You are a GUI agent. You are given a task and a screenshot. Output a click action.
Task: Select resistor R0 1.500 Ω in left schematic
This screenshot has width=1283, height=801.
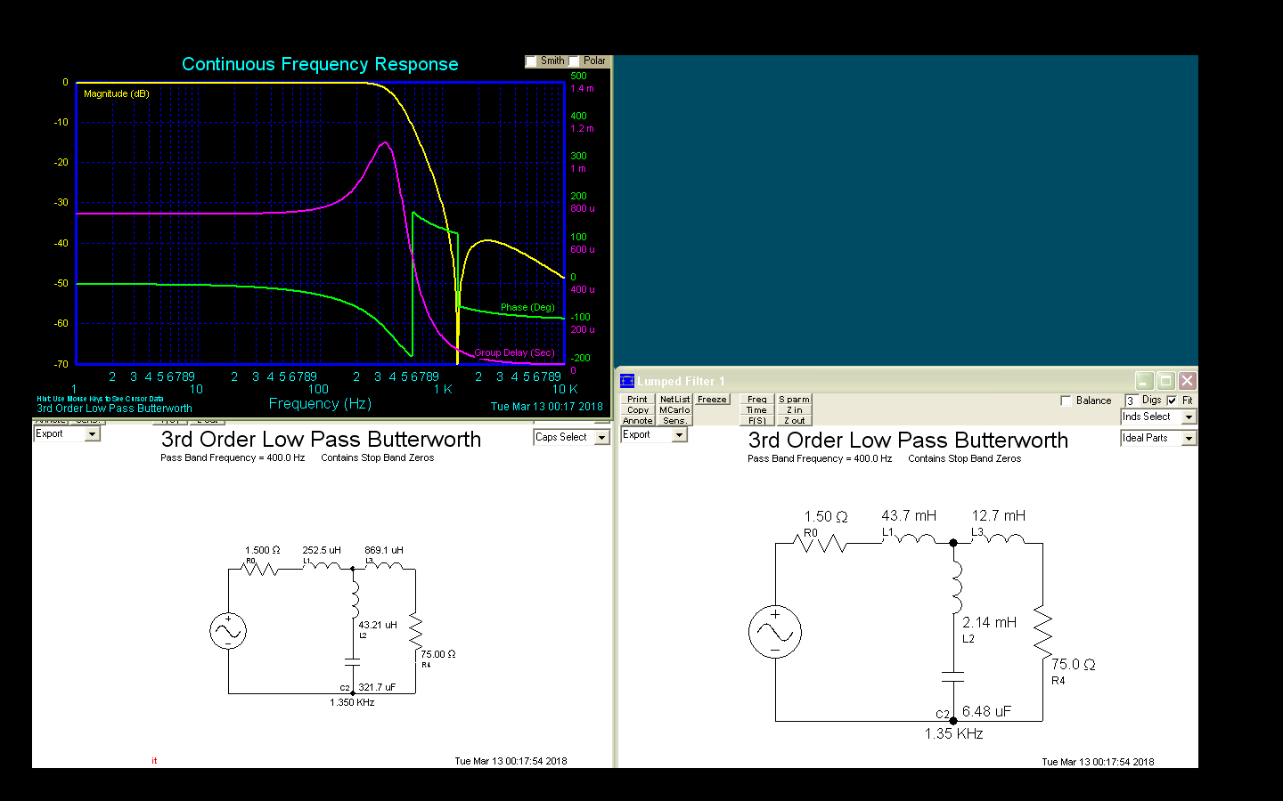[260, 568]
